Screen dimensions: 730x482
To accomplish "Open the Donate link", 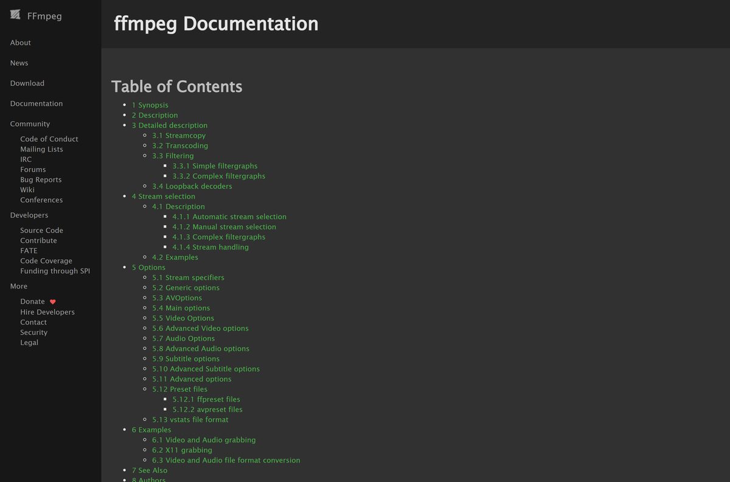I will click(32, 301).
